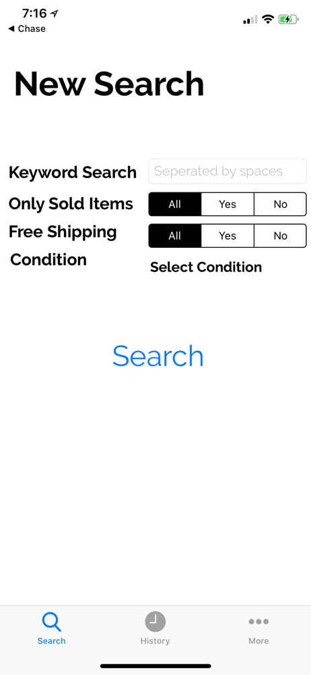
Task: Select All for Free Shipping
Action: (175, 236)
